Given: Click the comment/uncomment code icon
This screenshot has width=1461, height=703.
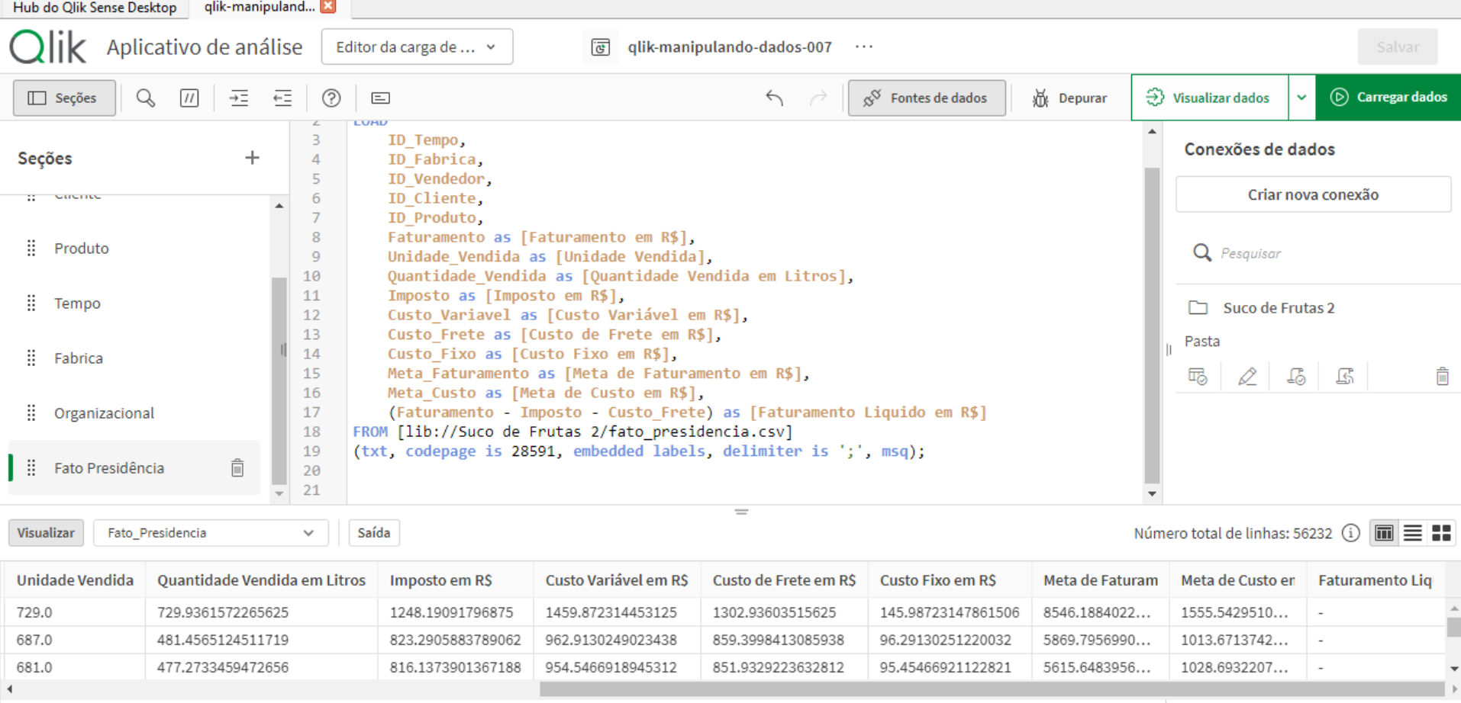Looking at the screenshot, I should click(x=189, y=98).
